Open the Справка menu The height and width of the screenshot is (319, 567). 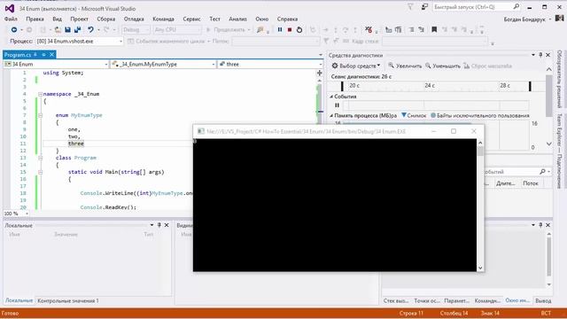pos(287,19)
